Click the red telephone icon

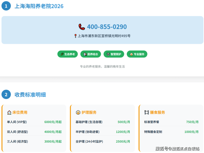82,27
